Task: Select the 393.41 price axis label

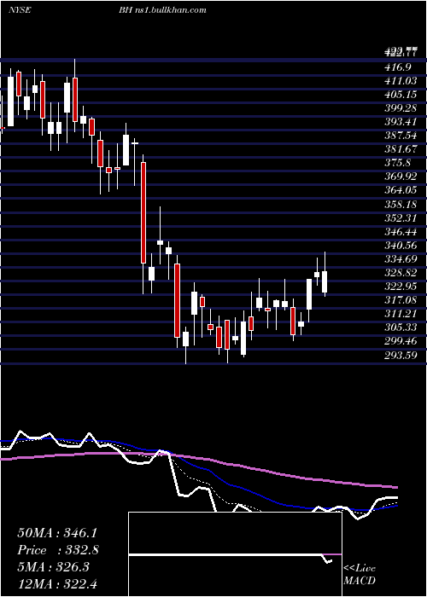Action: click(x=401, y=122)
